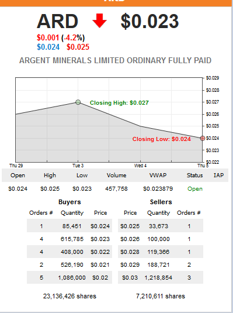Click the $0.023 last price heading
This screenshot has width=233, height=313.
pyautogui.click(x=149, y=21)
